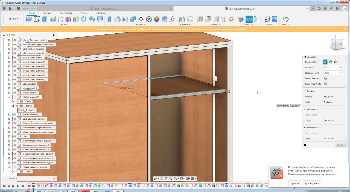This screenshot has height=192, width=350.
Task: Toggle visibility of Левая боковина шкафа:1
Action: tap(15, 40)
